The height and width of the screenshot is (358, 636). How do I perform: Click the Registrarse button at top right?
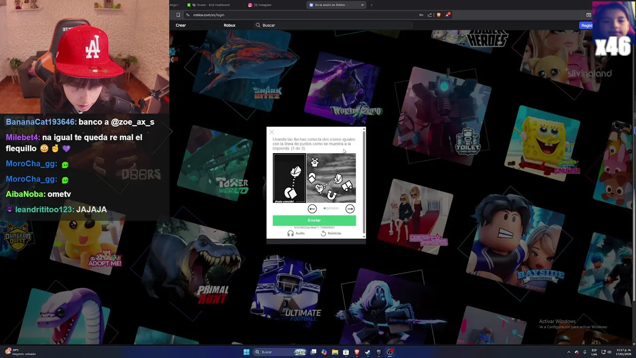tap(586, 25)
